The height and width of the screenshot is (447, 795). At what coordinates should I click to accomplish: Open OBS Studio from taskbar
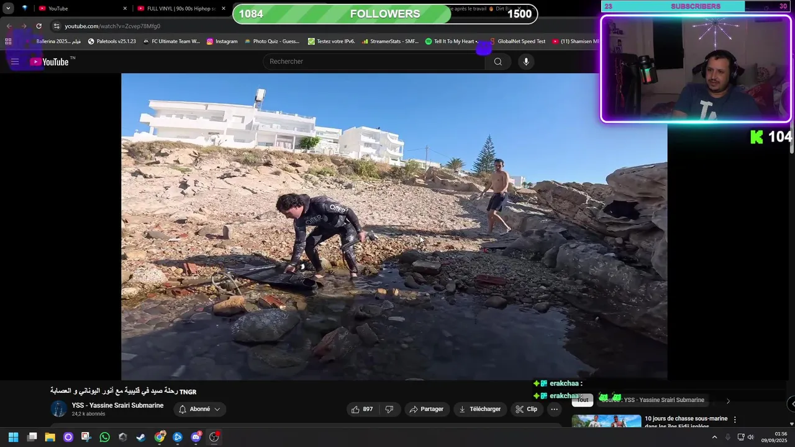click(x=214, y=437)
